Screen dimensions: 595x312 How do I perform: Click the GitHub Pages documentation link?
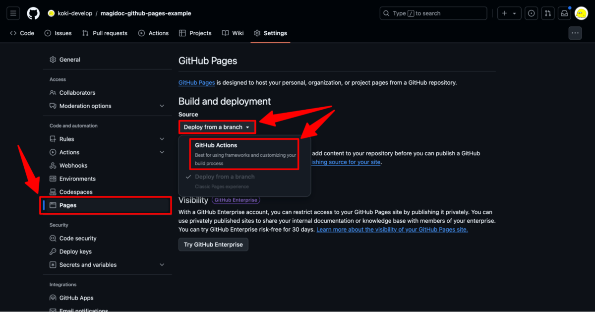coord(197,83)
